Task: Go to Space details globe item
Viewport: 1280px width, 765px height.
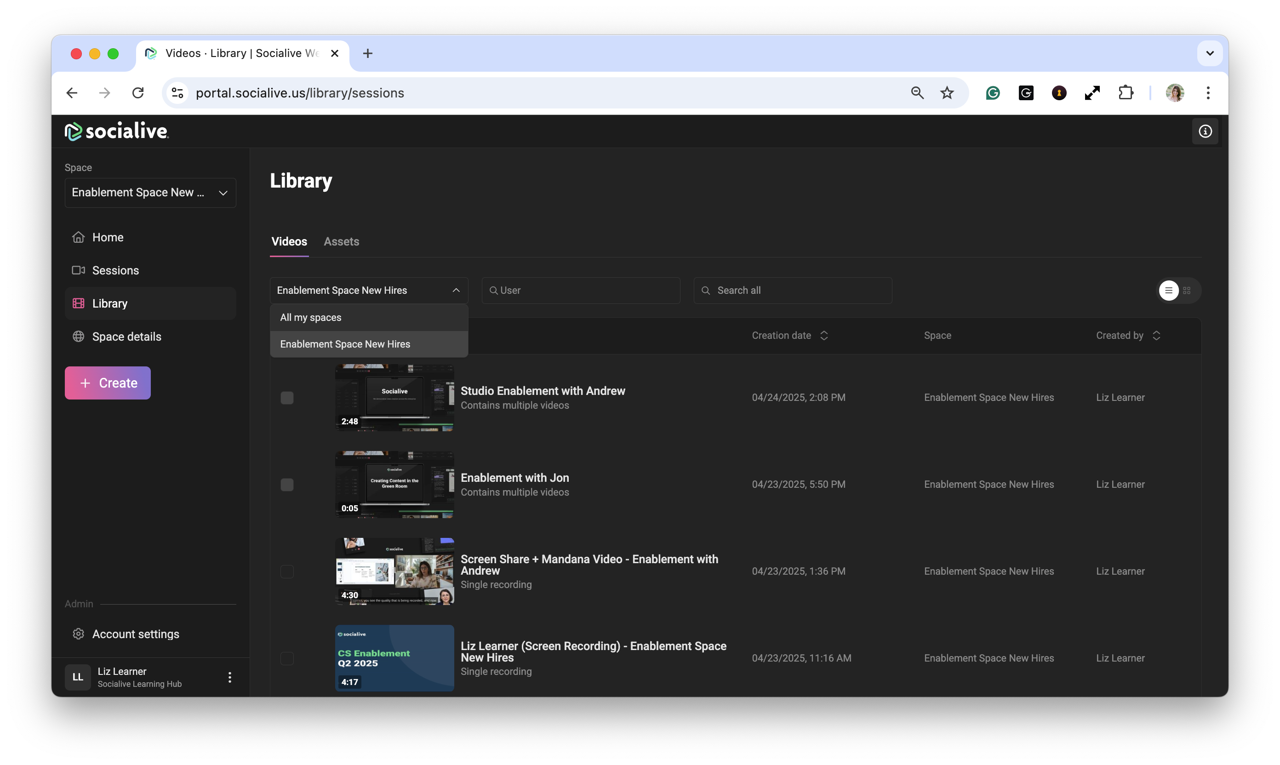Action: [x=126, y=337]
